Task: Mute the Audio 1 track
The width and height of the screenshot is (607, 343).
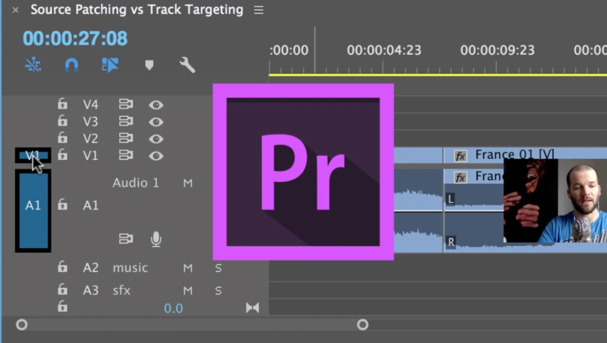Action: click(188, 183)
